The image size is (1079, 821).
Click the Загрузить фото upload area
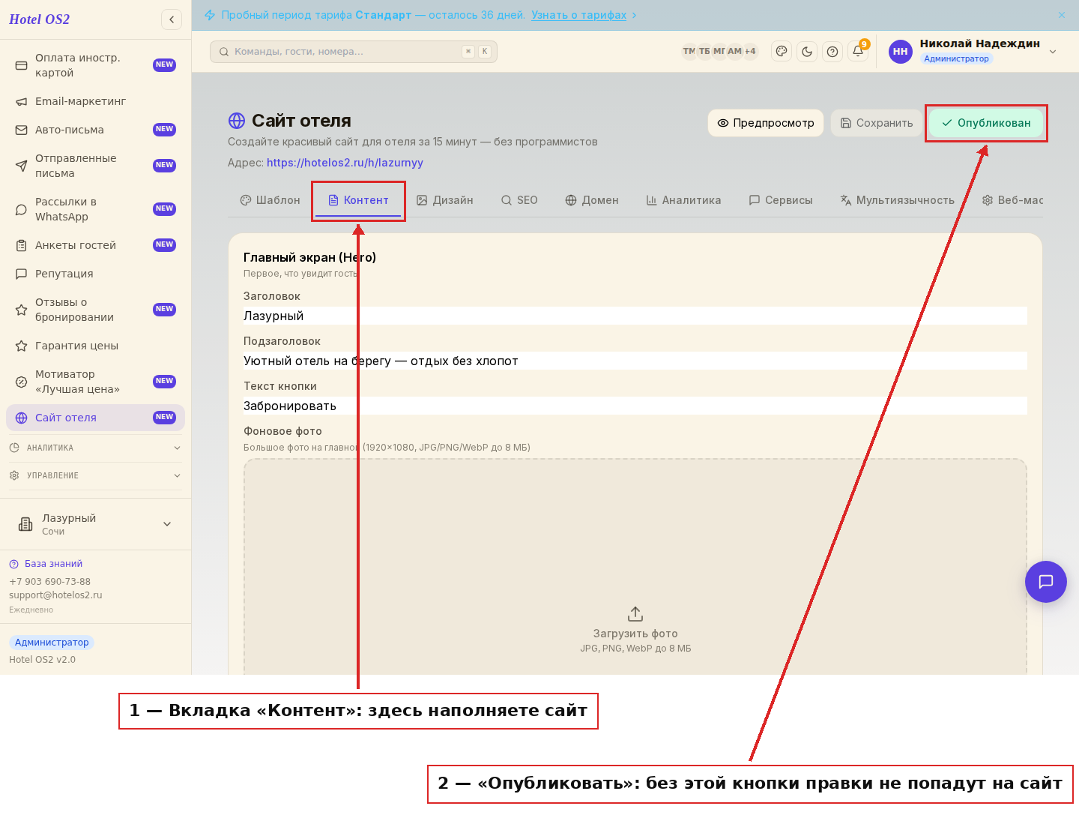pos(635,567)
